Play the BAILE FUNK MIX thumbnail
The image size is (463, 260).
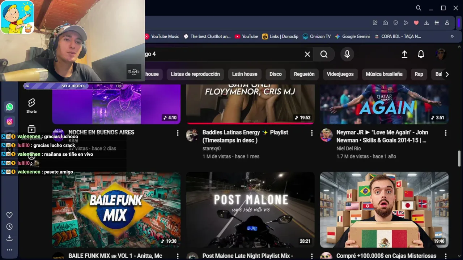pyautogui.click(x=116, y=210)
